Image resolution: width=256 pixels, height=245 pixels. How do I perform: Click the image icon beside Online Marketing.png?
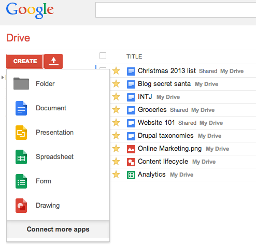point(131,149)
